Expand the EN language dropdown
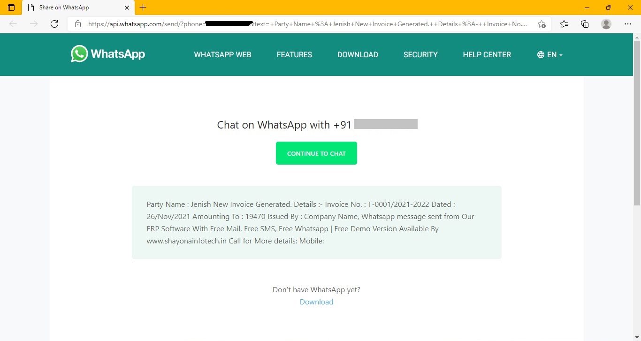641x341 pixels. pyautogui.click(x=549, y=54)
